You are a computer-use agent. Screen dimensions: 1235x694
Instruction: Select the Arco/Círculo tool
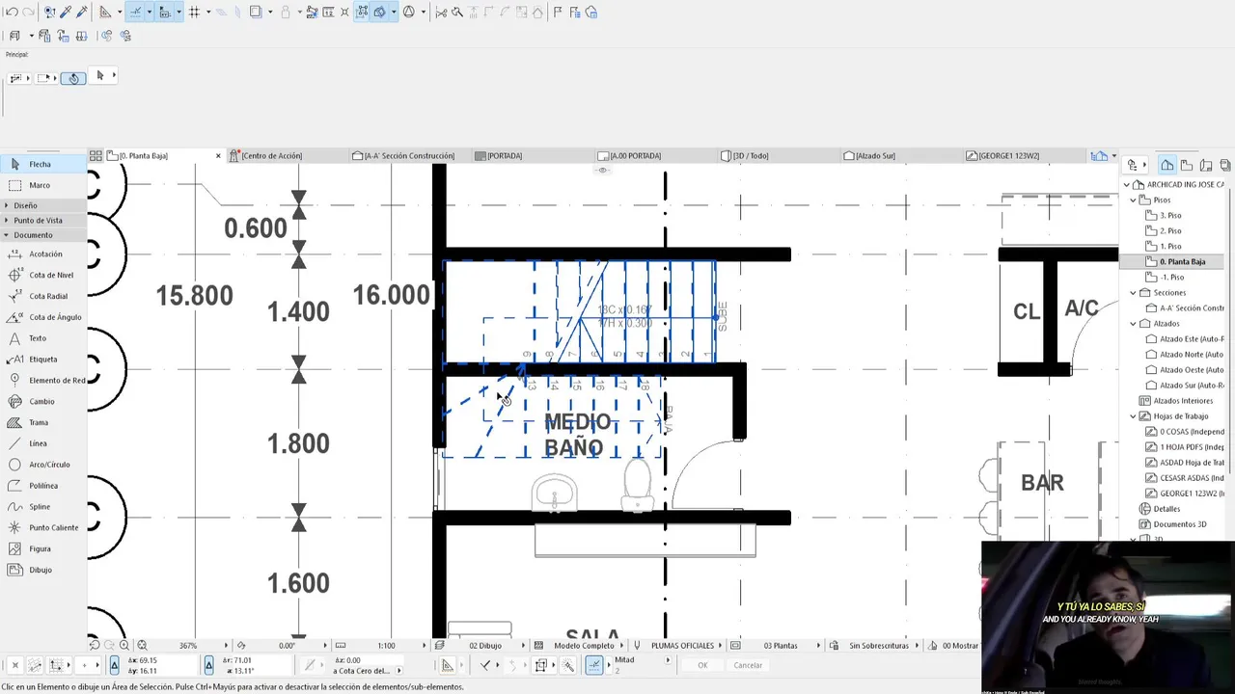click(x=43, y=465)
